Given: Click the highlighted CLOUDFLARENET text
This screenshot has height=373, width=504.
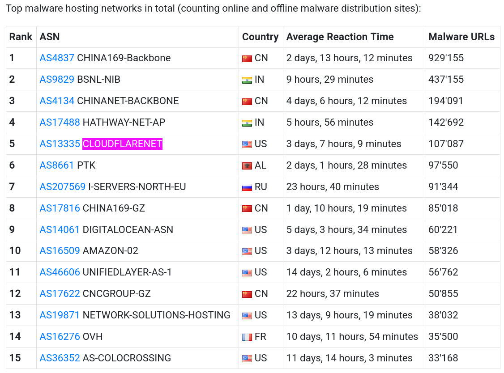Looking at the screenshot, I should click(x=122, y=144).
